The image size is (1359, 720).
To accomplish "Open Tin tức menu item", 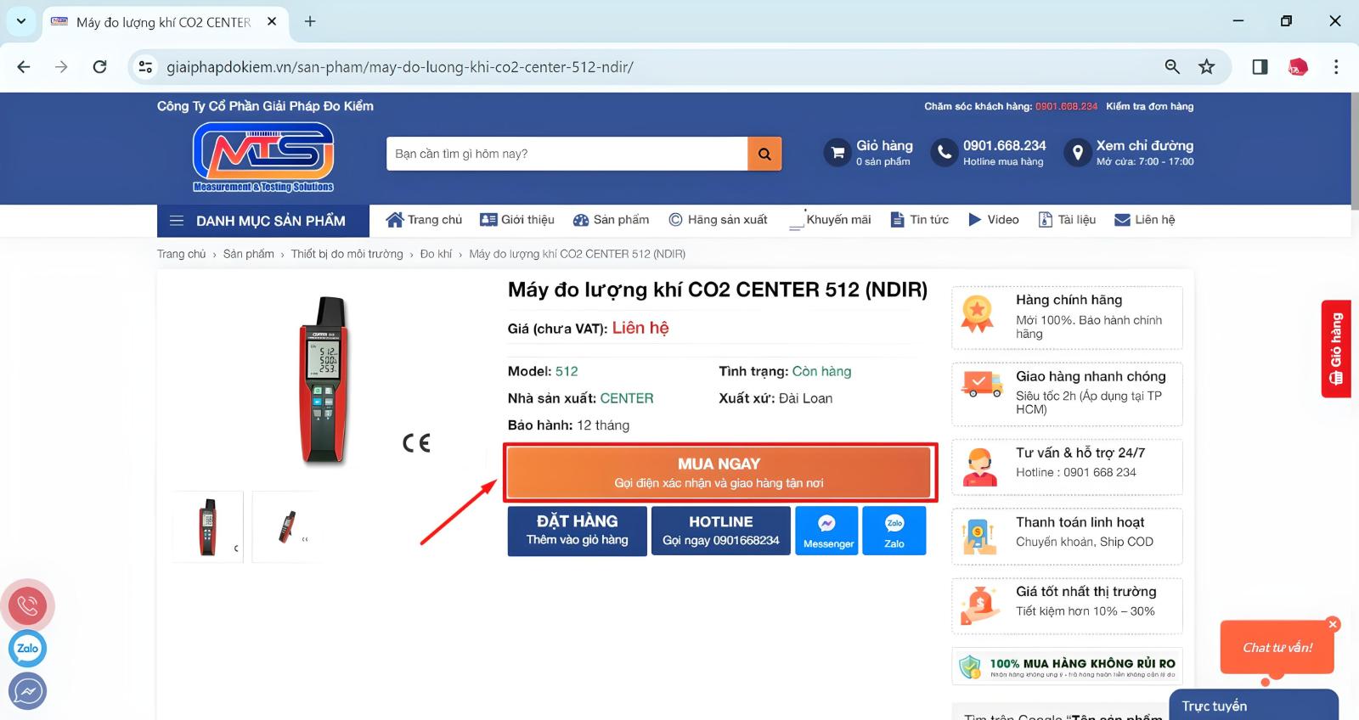I will [919, 220].
